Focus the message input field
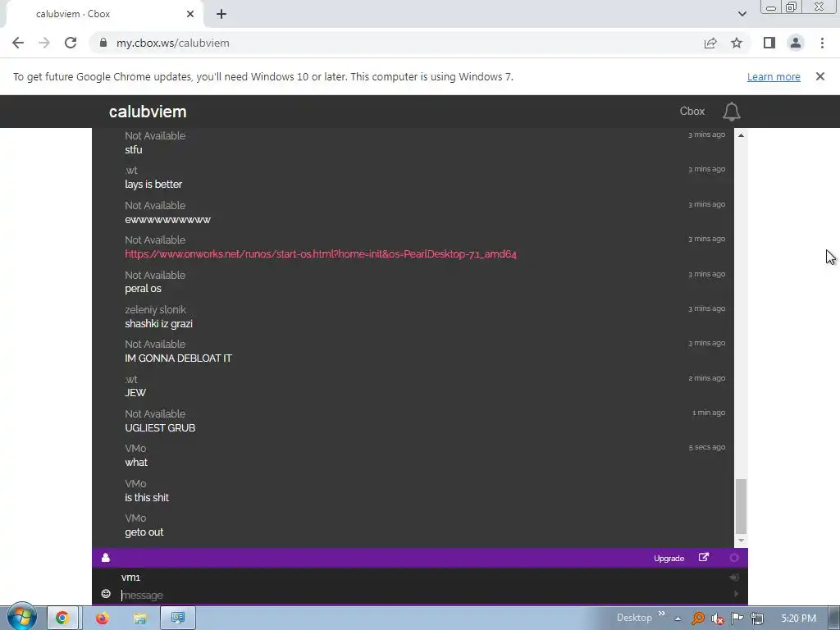Viewport: 840px width, 630px height. pyautogui.click(x=423, y=595)
